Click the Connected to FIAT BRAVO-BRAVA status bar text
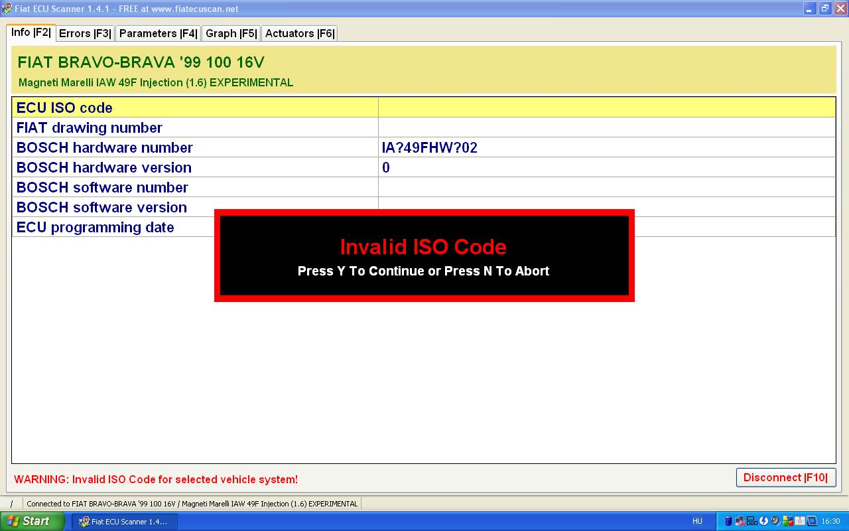This screenshot has height=531, width=849. coord(192,504)
